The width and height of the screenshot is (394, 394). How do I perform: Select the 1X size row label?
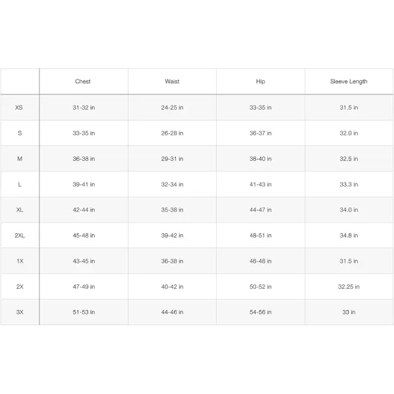[x=20, y=261]
